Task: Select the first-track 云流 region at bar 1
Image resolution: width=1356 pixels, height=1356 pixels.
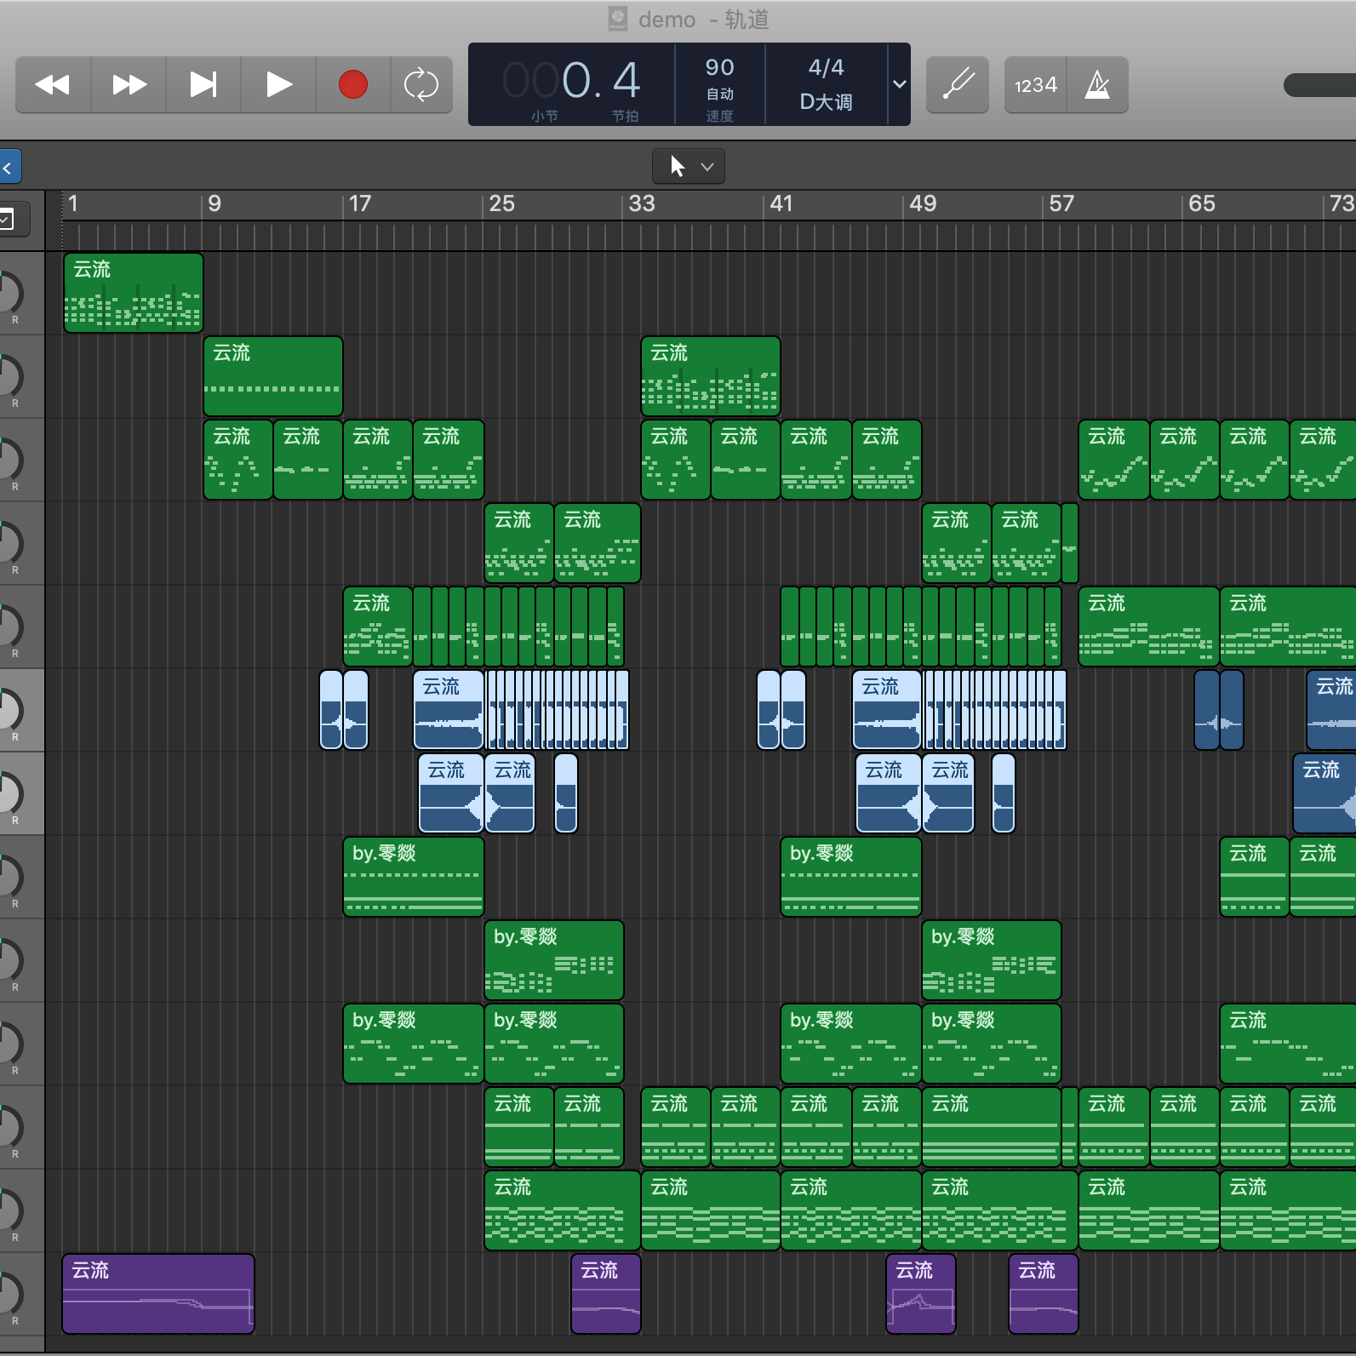Action: [x=134, y=293]
